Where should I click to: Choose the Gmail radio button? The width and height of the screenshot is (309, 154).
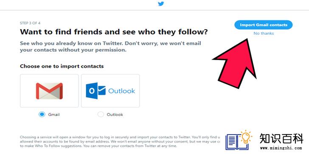42,115
